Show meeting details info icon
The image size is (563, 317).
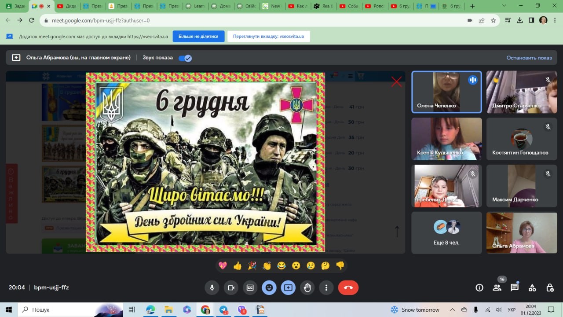479,288
